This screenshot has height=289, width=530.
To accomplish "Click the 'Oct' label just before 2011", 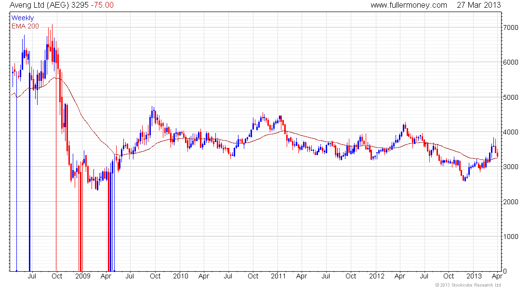I will [253, 276].
